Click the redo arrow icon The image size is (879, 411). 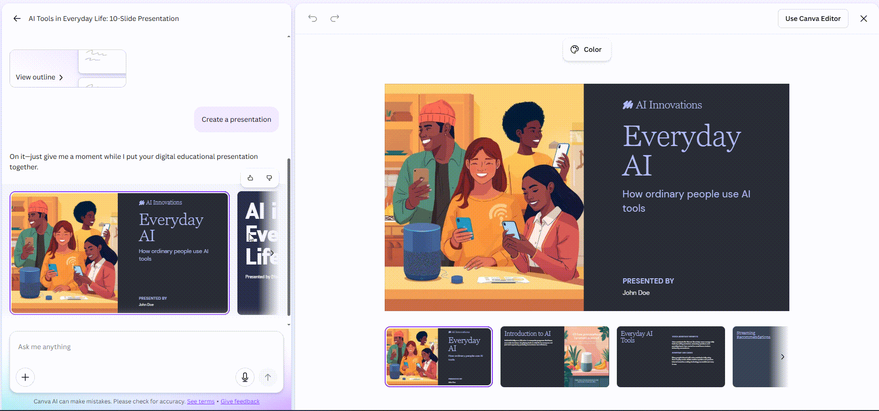pyautogui.click(x=335, y=19)
